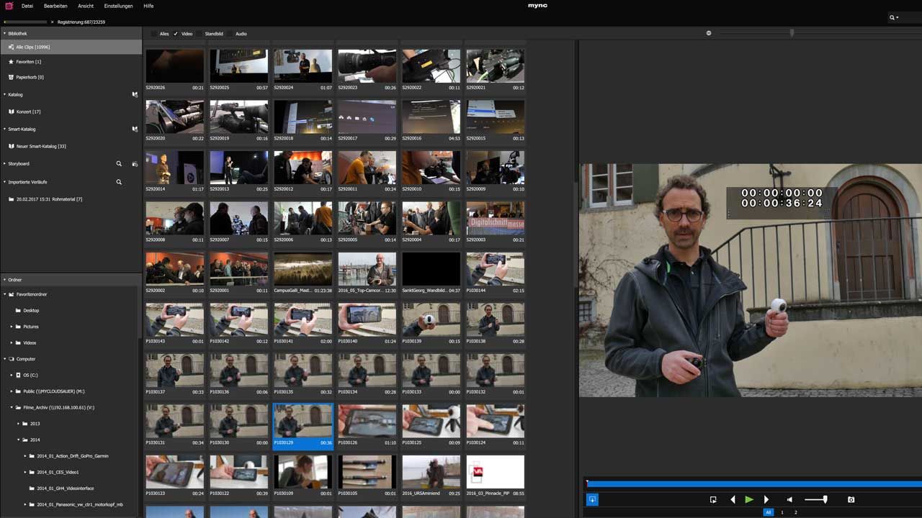Step to the previous frame in the preview
This screenshot has width=922, height=518.
(x=733, y=499)
